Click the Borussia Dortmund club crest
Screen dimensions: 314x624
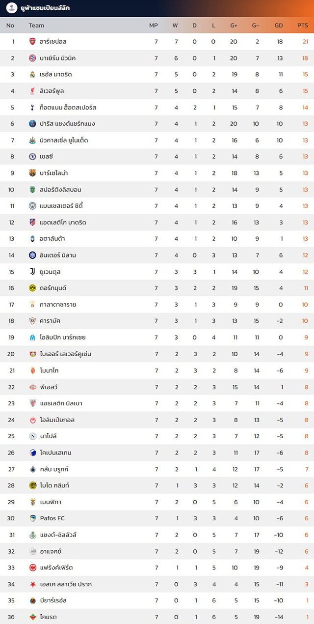point(32,288)
